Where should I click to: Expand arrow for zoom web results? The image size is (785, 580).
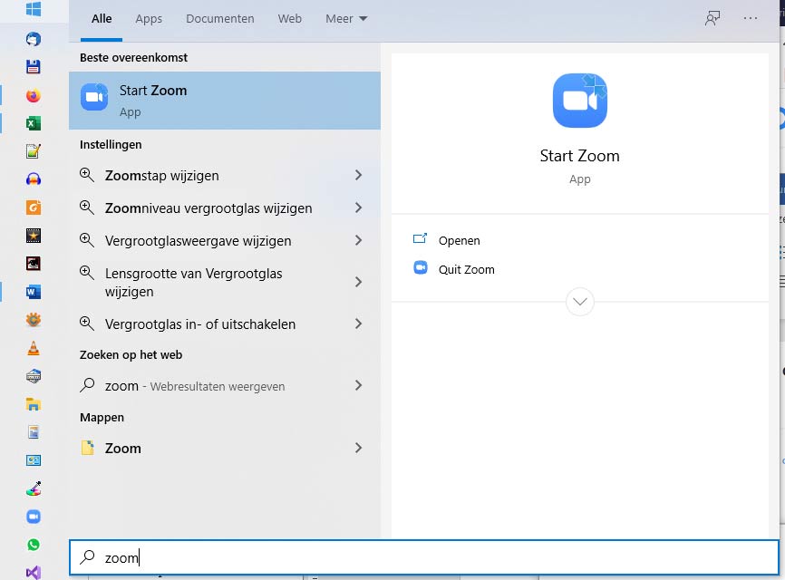click(x=358, y=385)
